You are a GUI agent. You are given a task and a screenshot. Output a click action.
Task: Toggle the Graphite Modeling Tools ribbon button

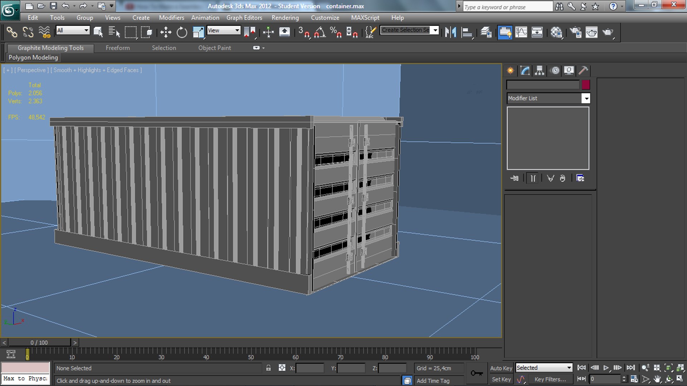click(505, 32)
